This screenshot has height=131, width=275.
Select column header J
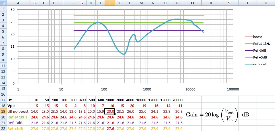click(110, 3)
